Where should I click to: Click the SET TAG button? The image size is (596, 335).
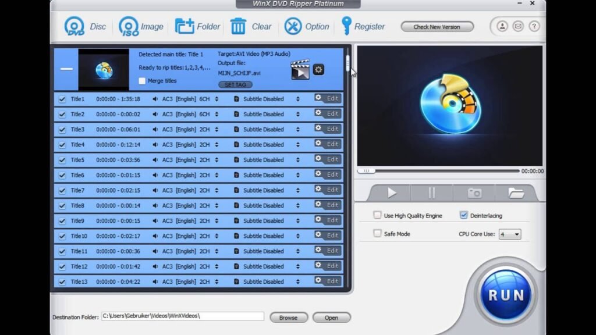[x=235, y=85]
